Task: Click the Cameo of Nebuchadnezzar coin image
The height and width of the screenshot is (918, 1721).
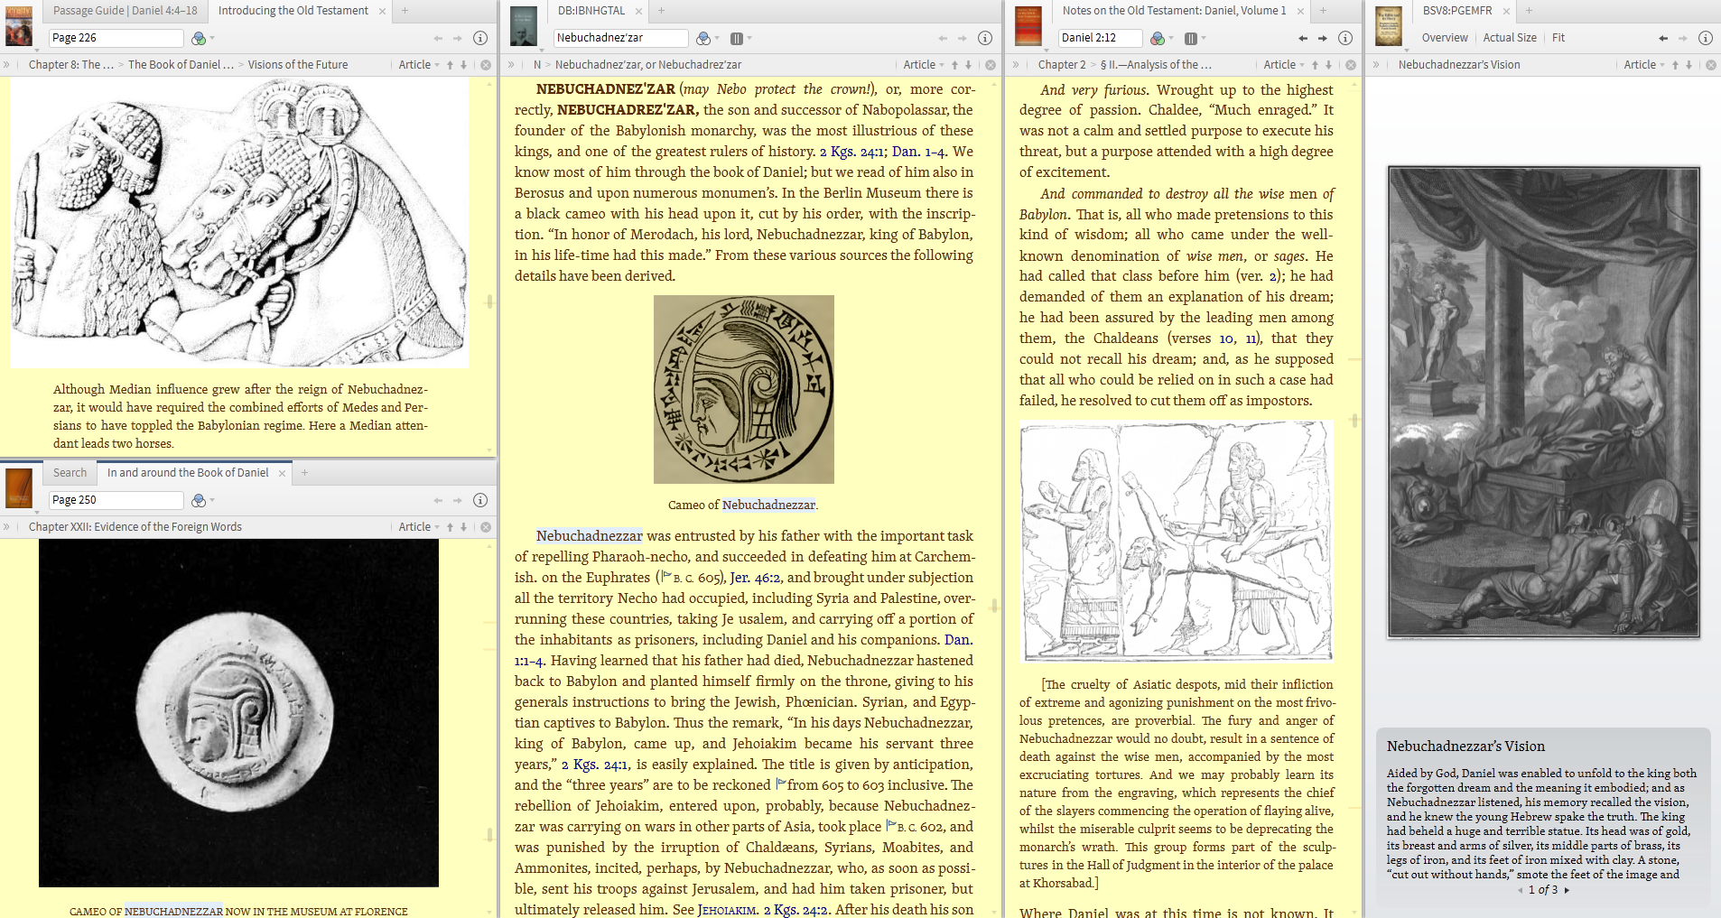Action: pyautogui.click(x=744, y=390)
